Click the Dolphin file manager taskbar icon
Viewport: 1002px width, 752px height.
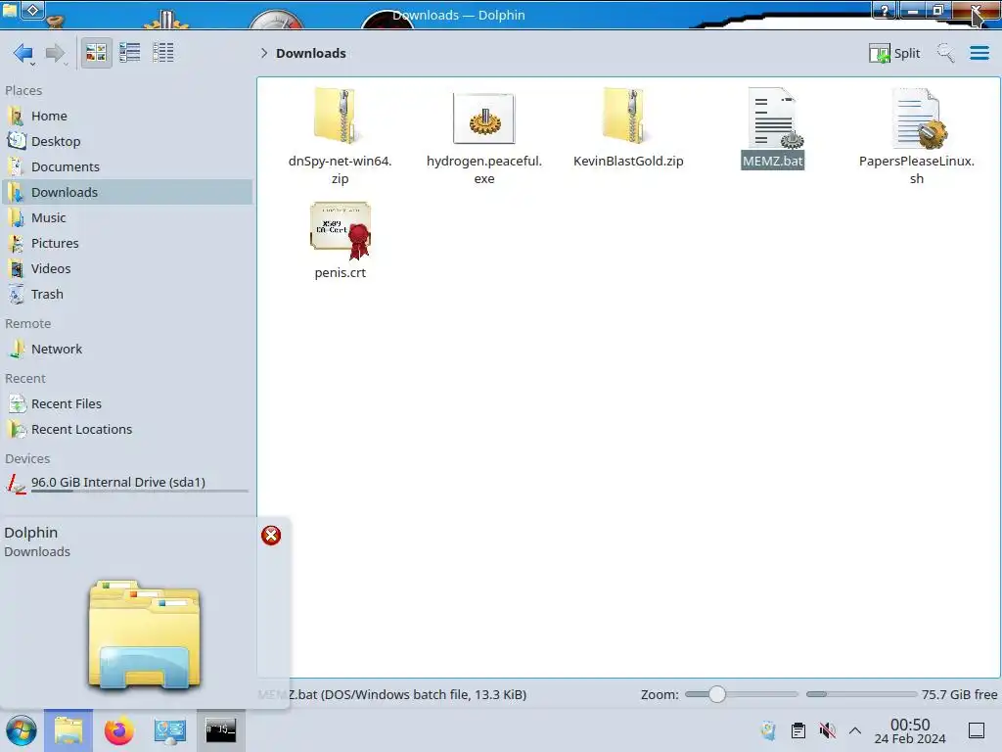point(68,730)
